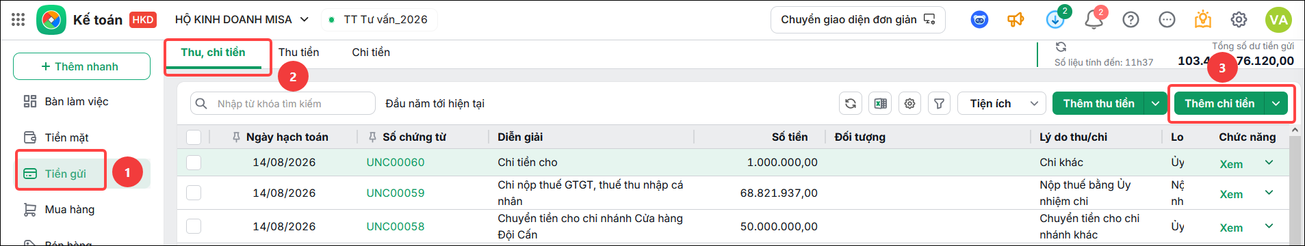The image size is (1305, 246).
Task: Open voucher link UNC00058
Action: point(396,227)
